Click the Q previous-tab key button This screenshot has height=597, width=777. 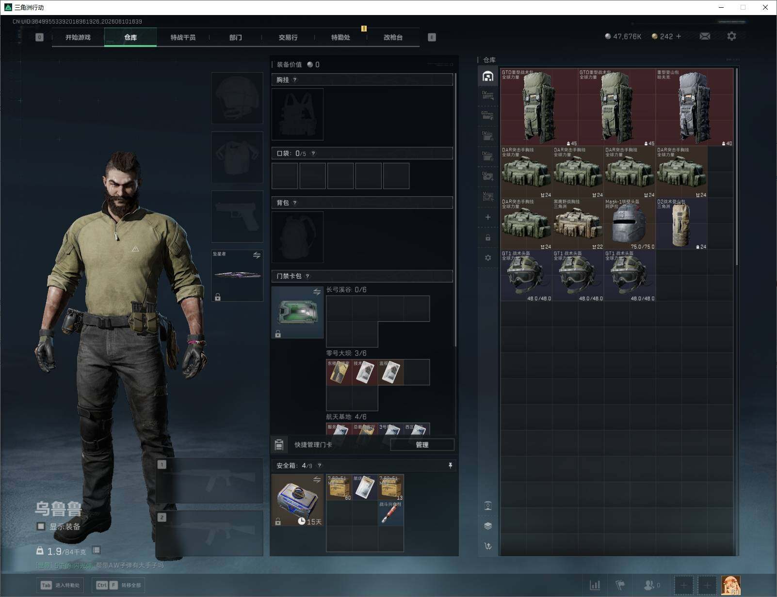click(40, 37)
